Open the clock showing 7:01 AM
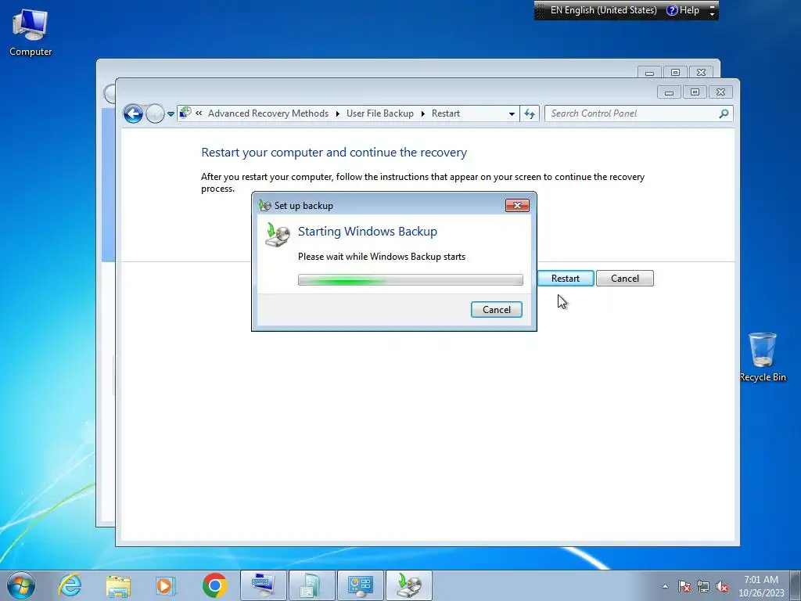 [761, 586]
